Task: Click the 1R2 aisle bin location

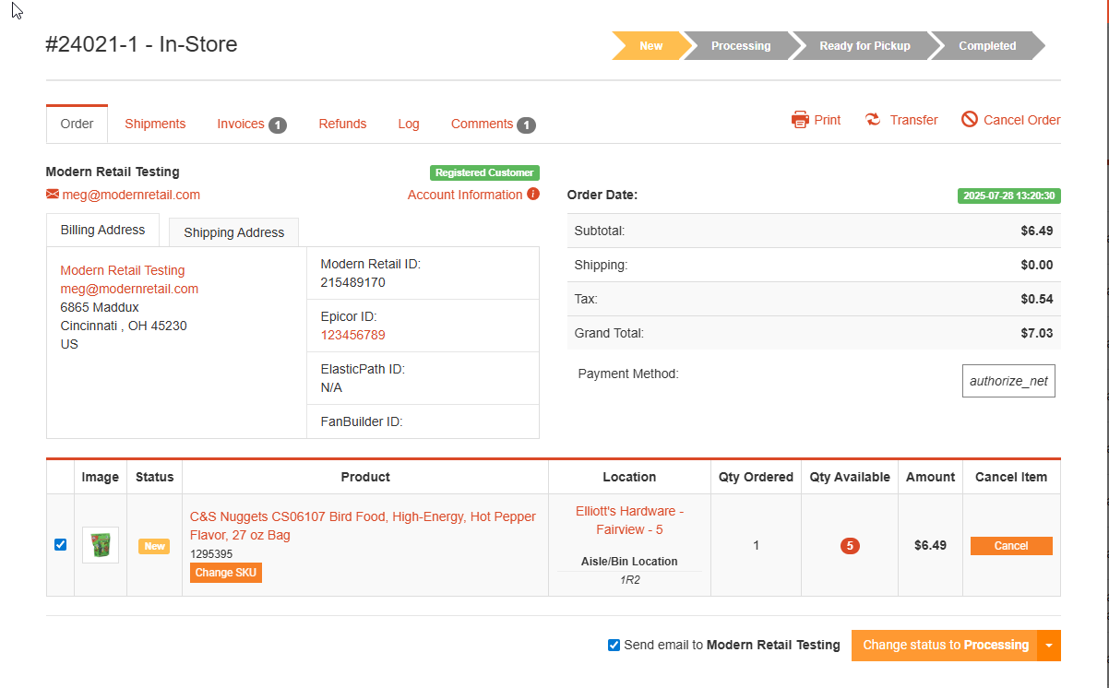Action: pyautogui.click(x=630, y=581)
